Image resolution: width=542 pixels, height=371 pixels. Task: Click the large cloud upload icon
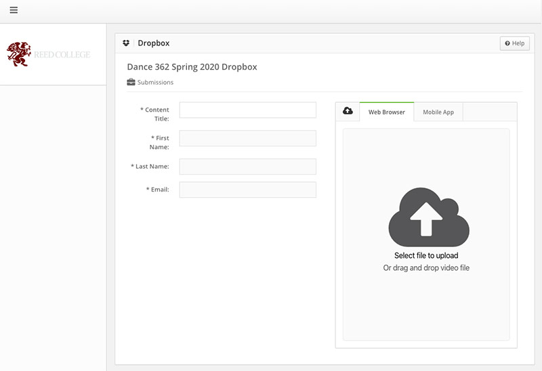point(429,217)
